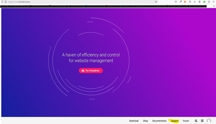Open the Download page link
216x124 pixels.
pyautogui.click(x=134, y=121)
